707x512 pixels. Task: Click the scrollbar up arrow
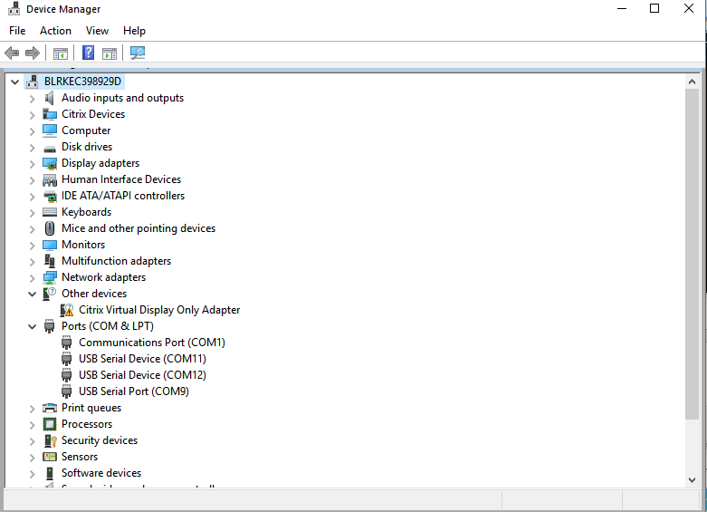[x=692, y=82]
